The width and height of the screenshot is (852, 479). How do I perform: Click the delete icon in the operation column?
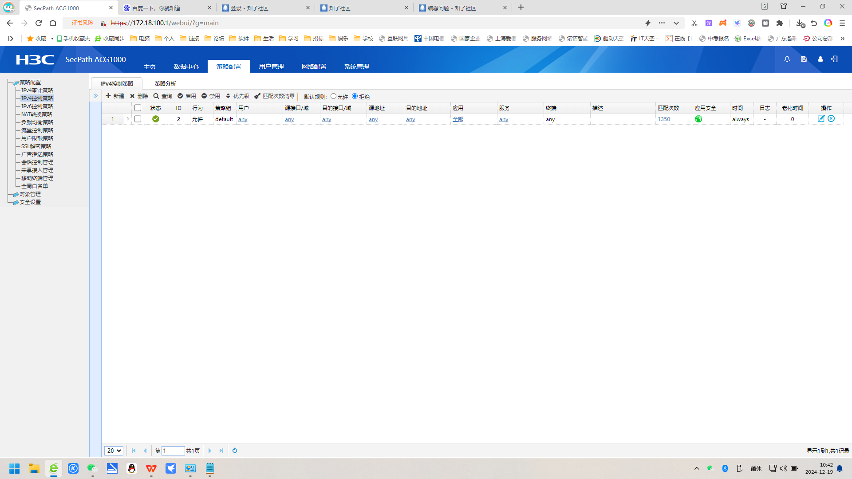831,119
